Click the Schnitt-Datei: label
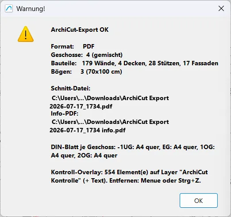 pos(70,88)
